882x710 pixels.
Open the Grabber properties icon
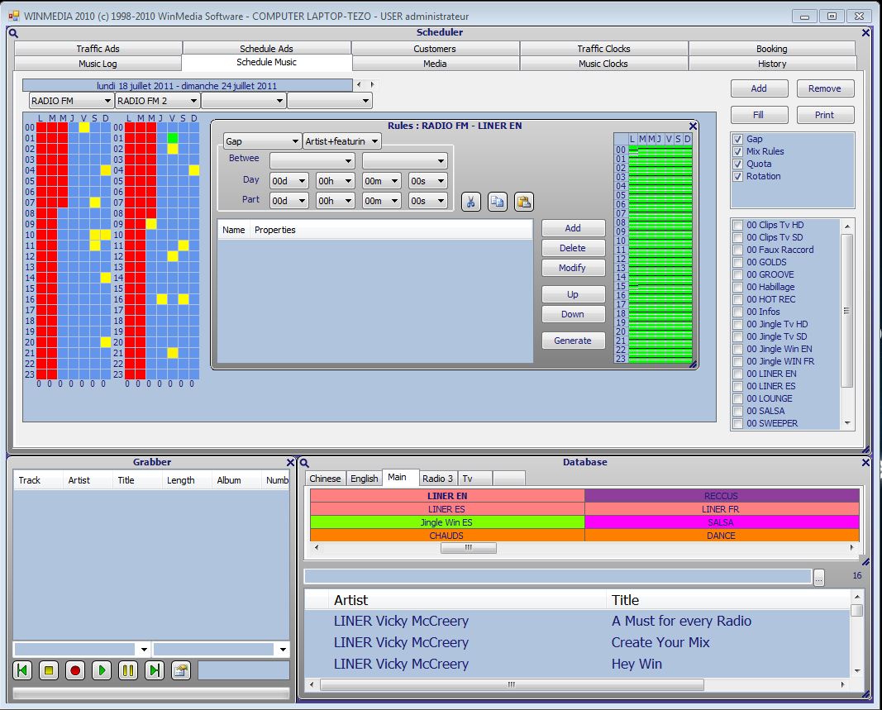pyautogui.click(x=181, y=670)
